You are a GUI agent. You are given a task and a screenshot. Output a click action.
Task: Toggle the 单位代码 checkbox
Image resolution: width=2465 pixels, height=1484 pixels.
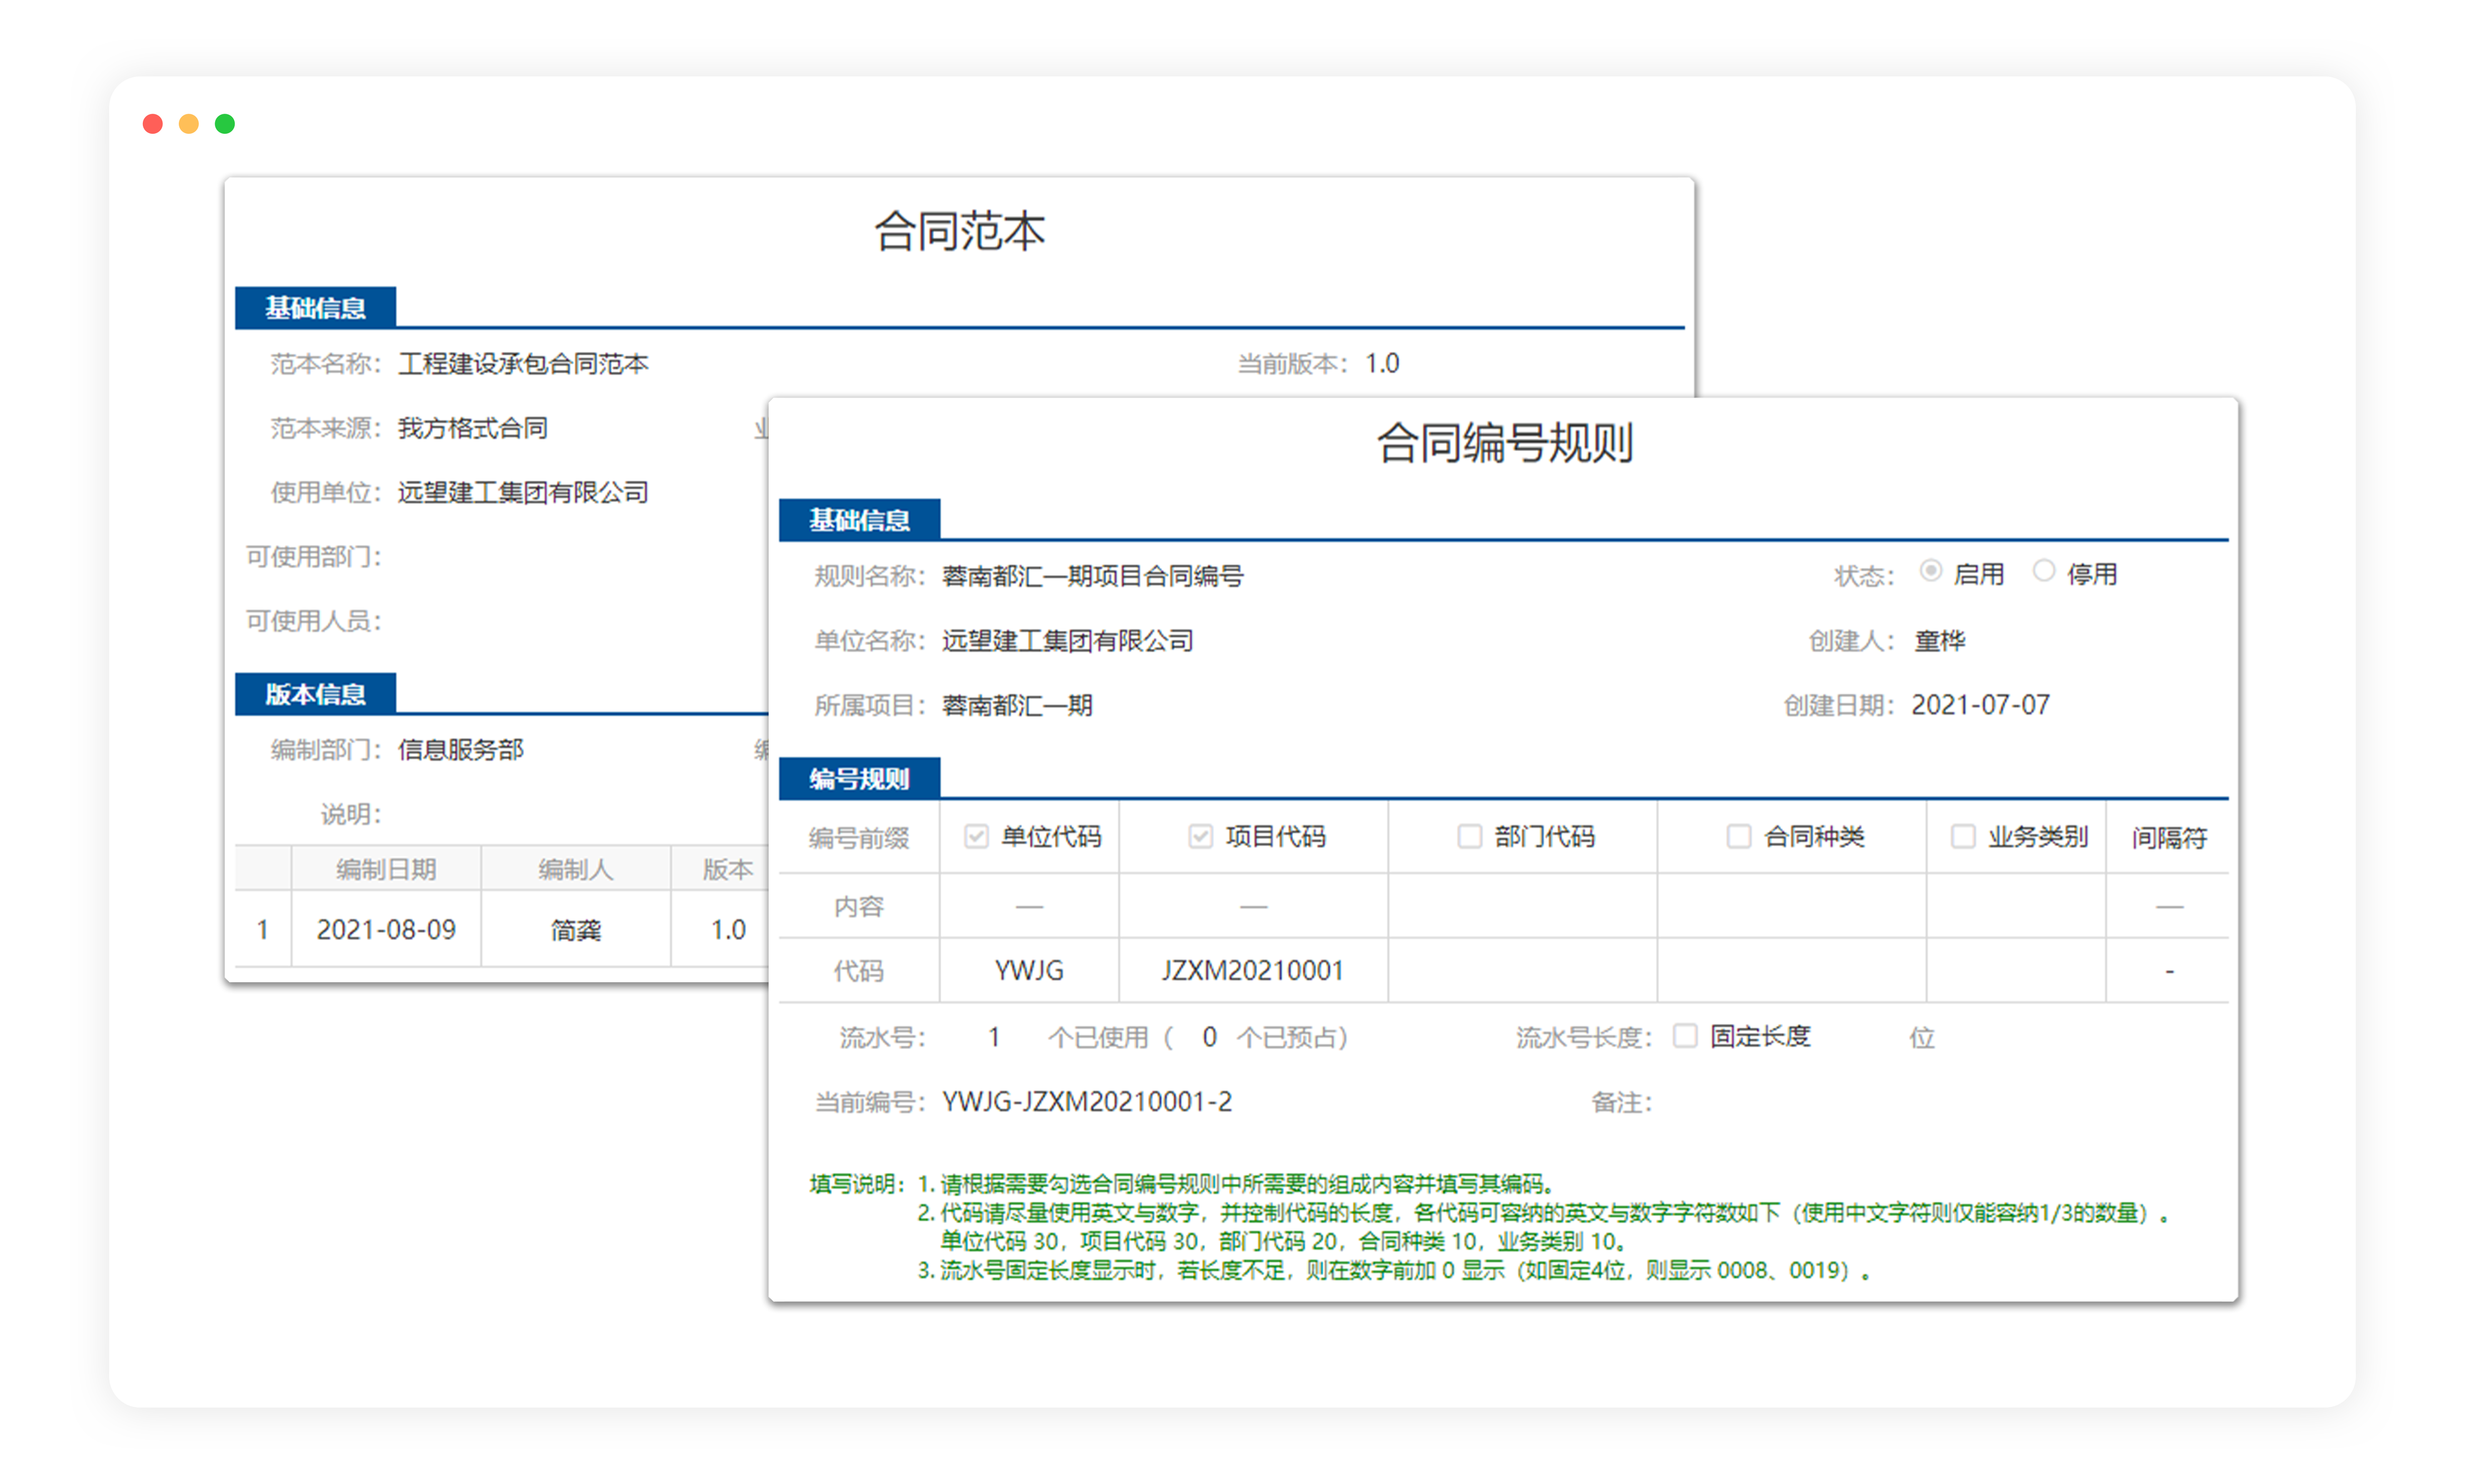976,836
